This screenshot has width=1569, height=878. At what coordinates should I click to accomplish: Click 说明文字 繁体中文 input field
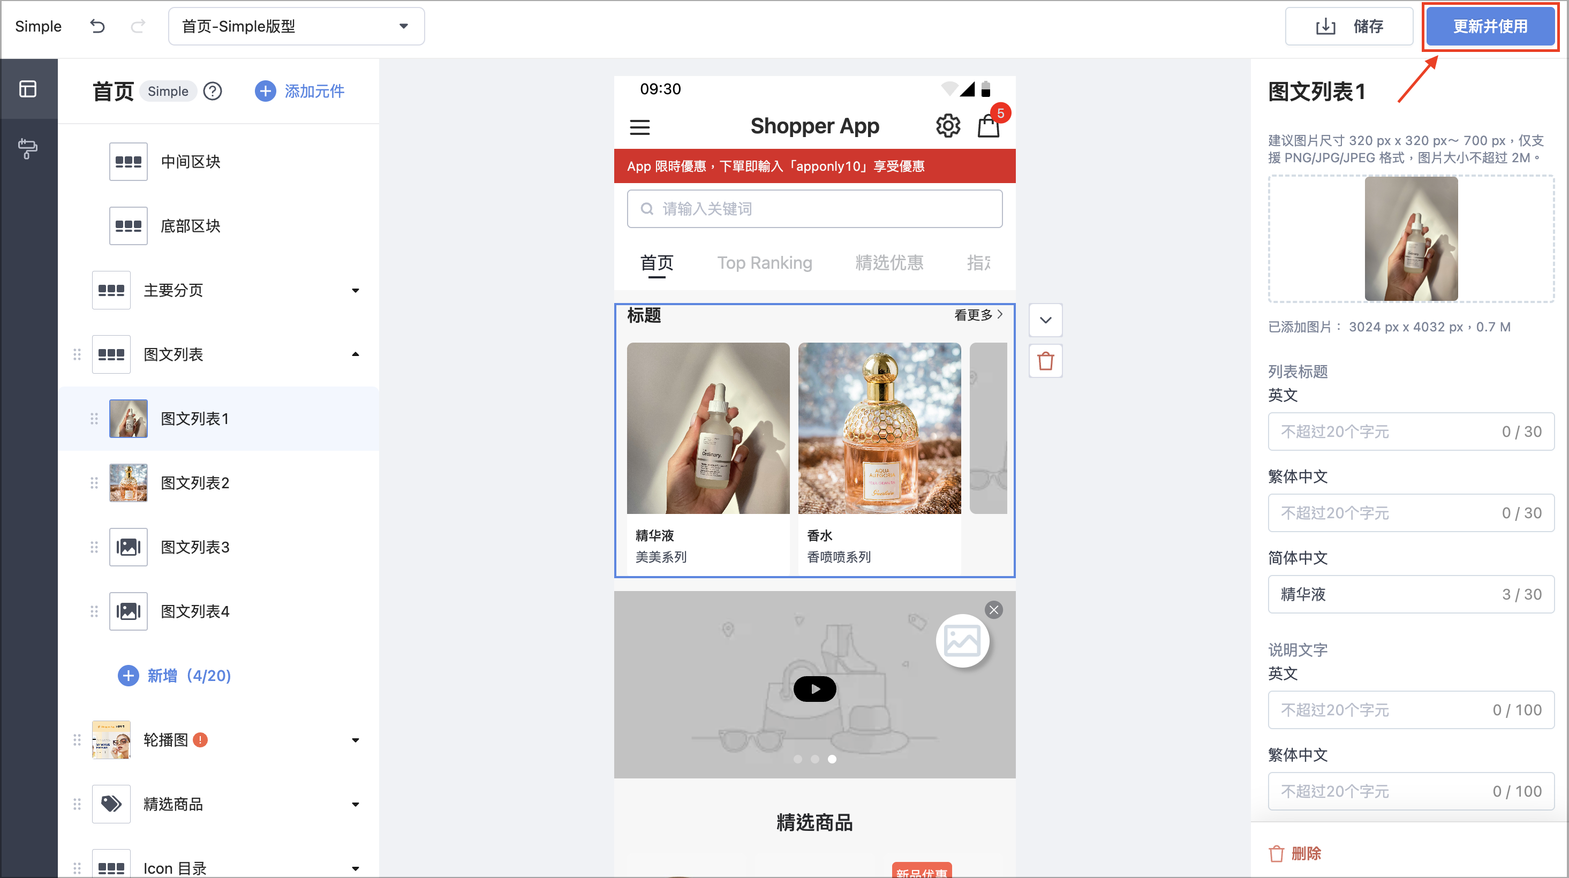tap(1411, 792)
